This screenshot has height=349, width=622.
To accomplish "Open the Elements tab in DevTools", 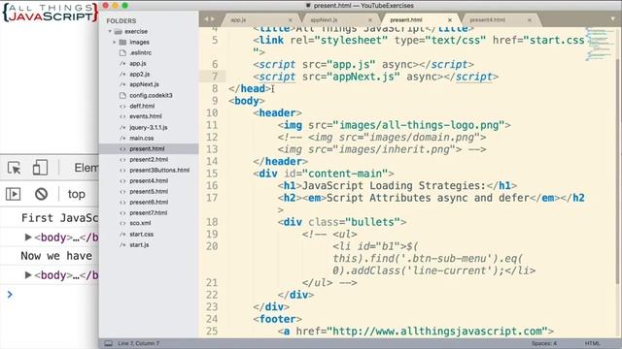I will click(86, 168).
